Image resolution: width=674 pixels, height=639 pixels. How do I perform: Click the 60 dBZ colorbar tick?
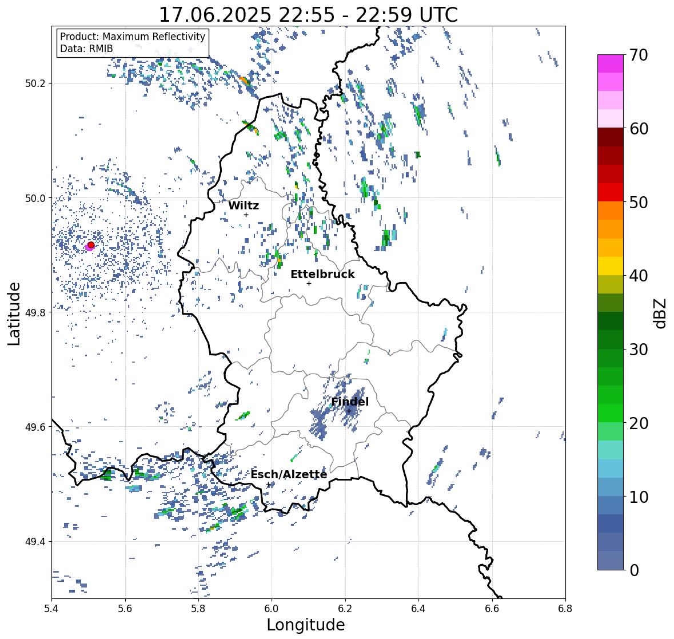coord(639,129)
